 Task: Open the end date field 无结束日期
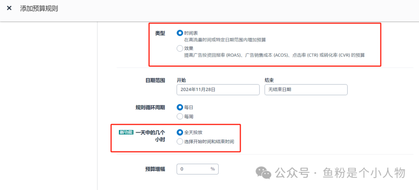click(x=306, y=90)
